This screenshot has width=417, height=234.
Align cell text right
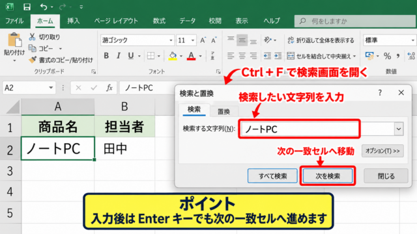point(253,56)
